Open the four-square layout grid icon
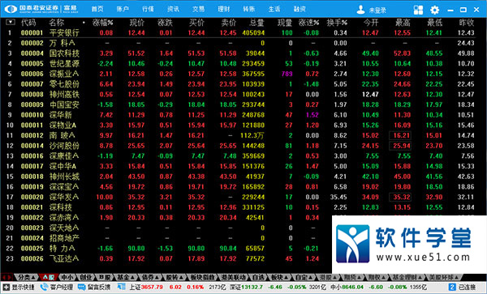 418,10
